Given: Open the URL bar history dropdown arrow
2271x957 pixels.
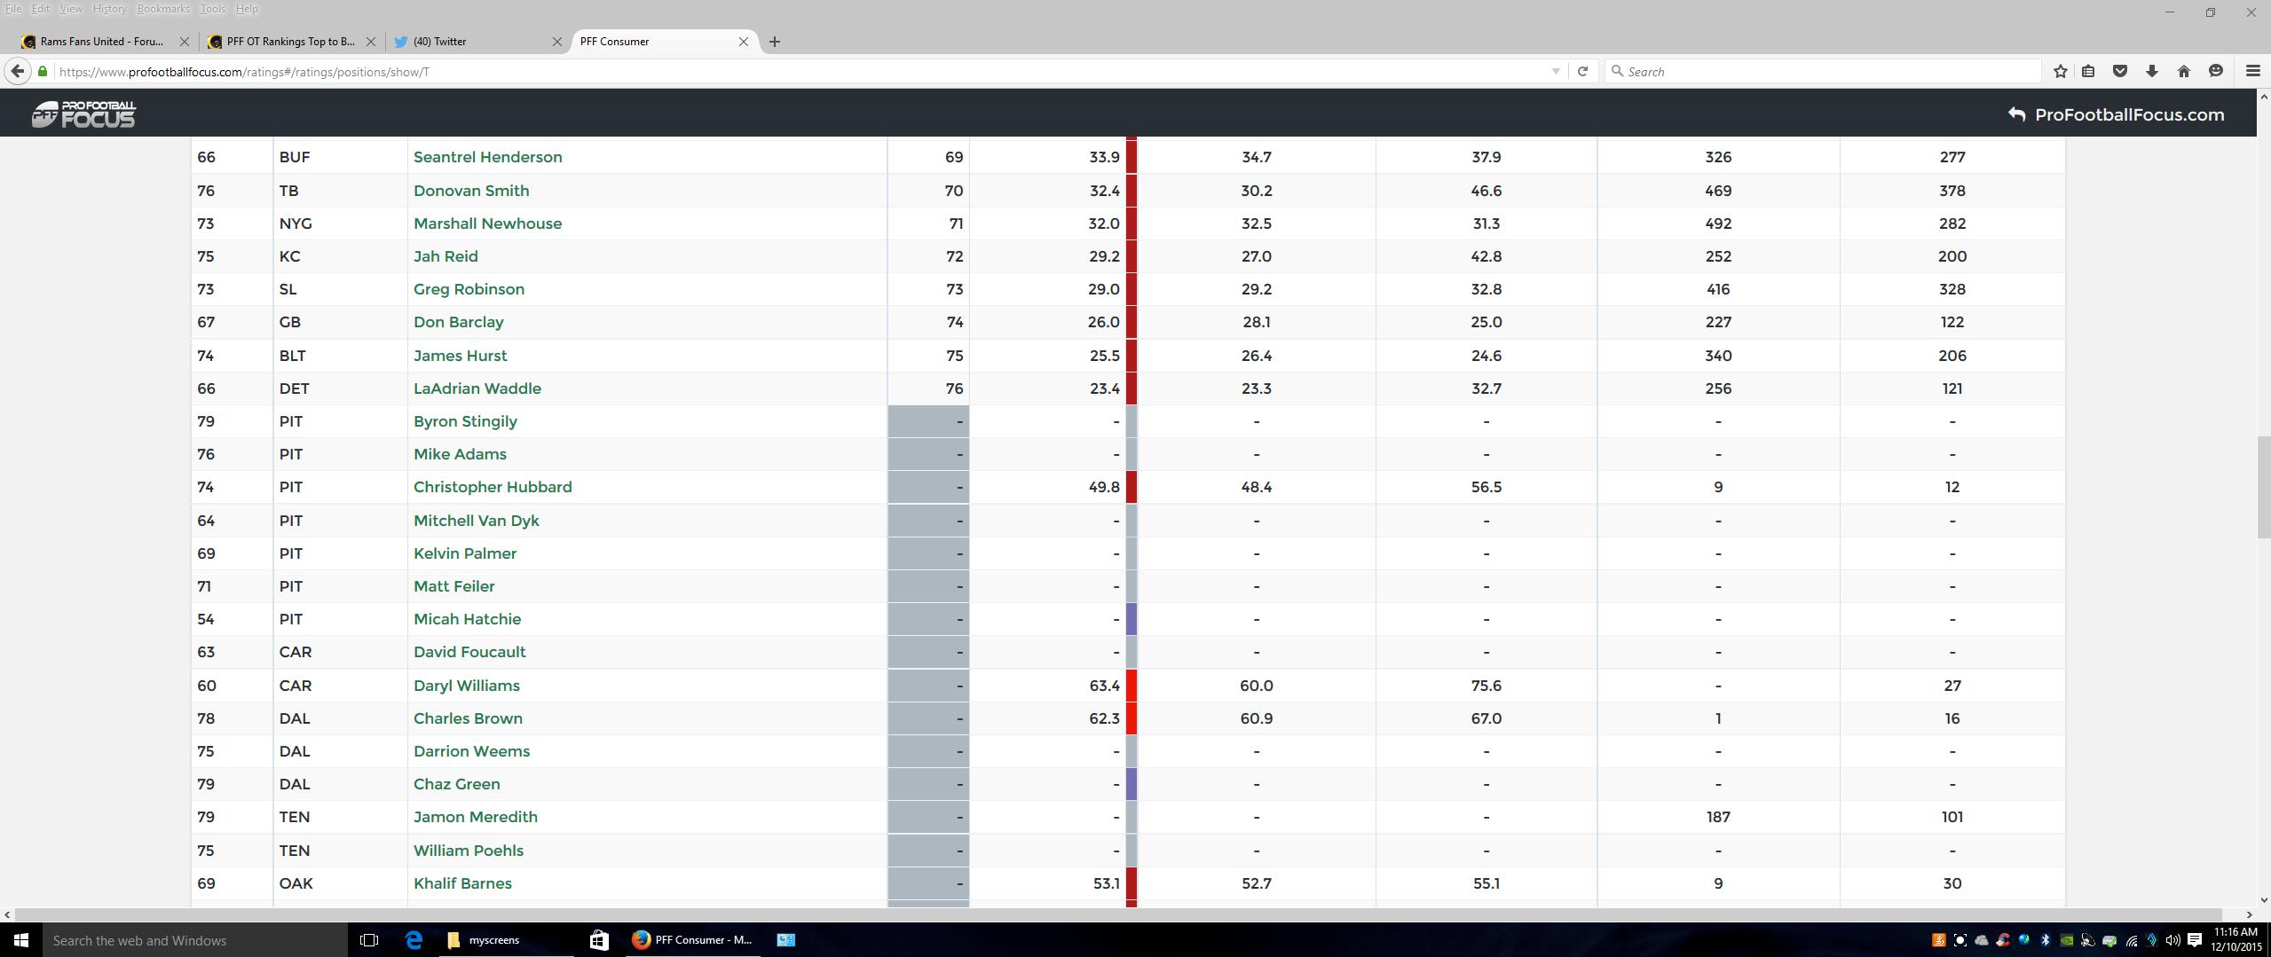Looking at the screenshot, I should [1556, 71].
